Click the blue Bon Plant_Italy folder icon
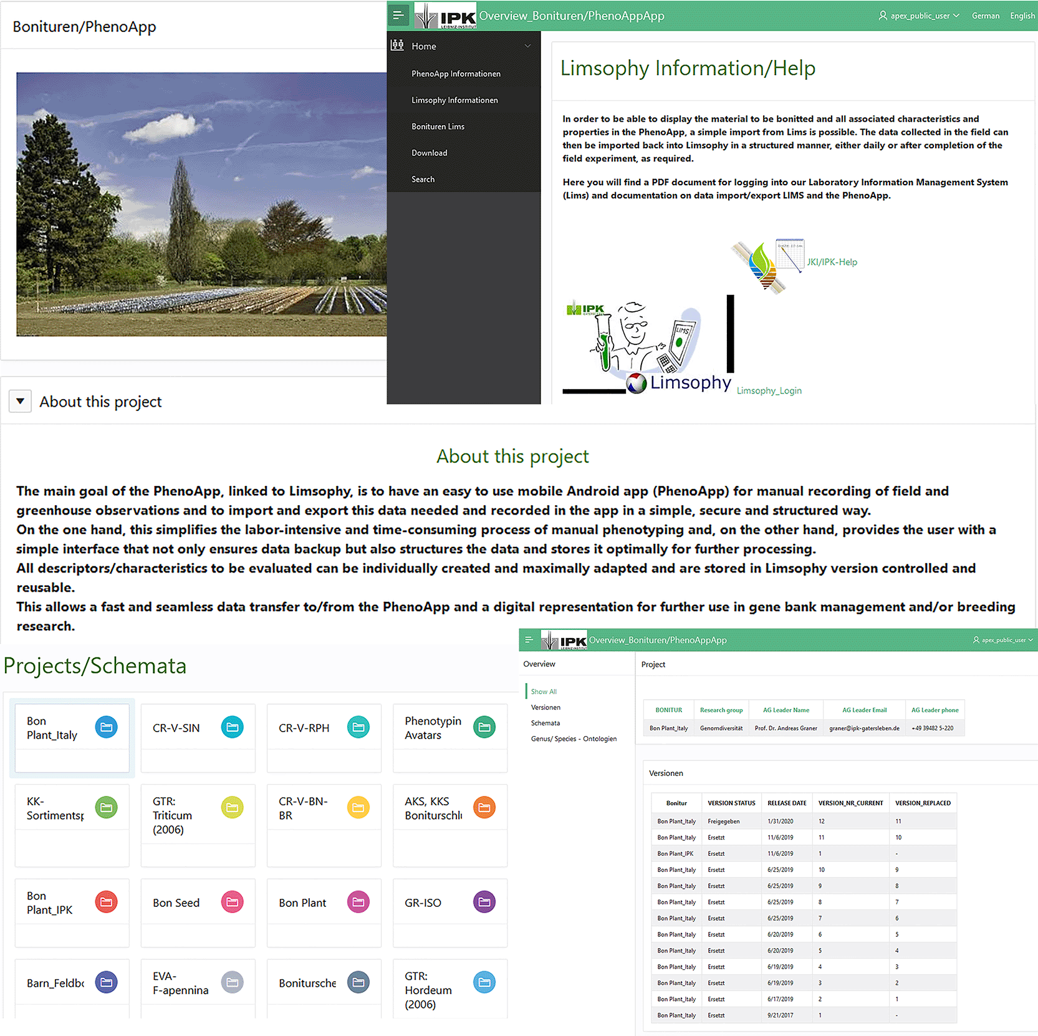The width and height of the screenshot is (1038, 1036). tap(106, 727)
